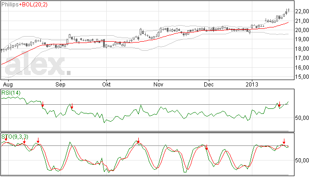The width and height of the screenshot is (316, 177).
Task: Click the 19,00 price axis value
Action: 302,39
